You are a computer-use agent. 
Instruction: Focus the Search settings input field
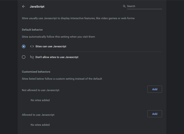click(x=144, y=6)
